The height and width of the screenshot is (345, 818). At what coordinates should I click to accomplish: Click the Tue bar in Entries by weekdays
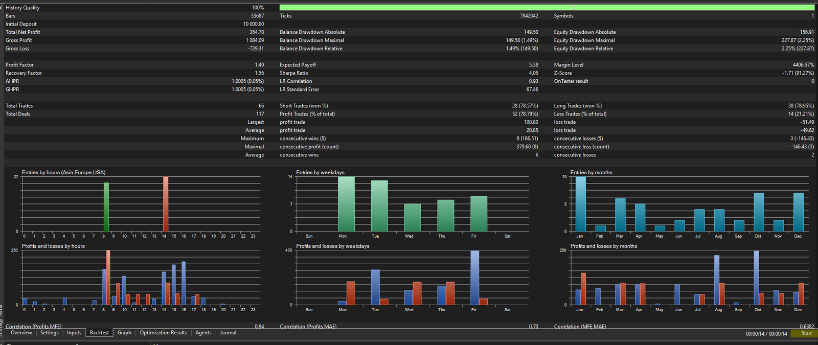coord(379,206)
